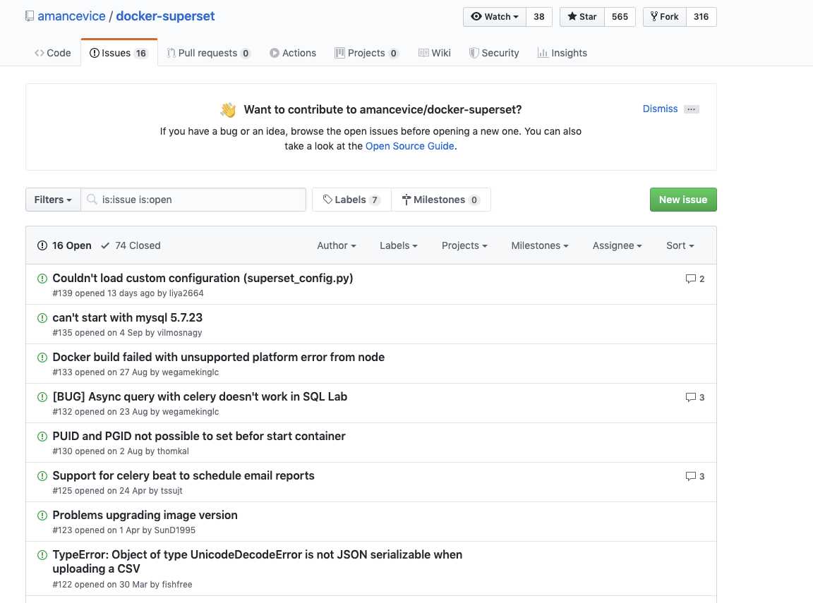Switch to the Code tab
This screenshot has width=813, height=603.
pos(53,53)
